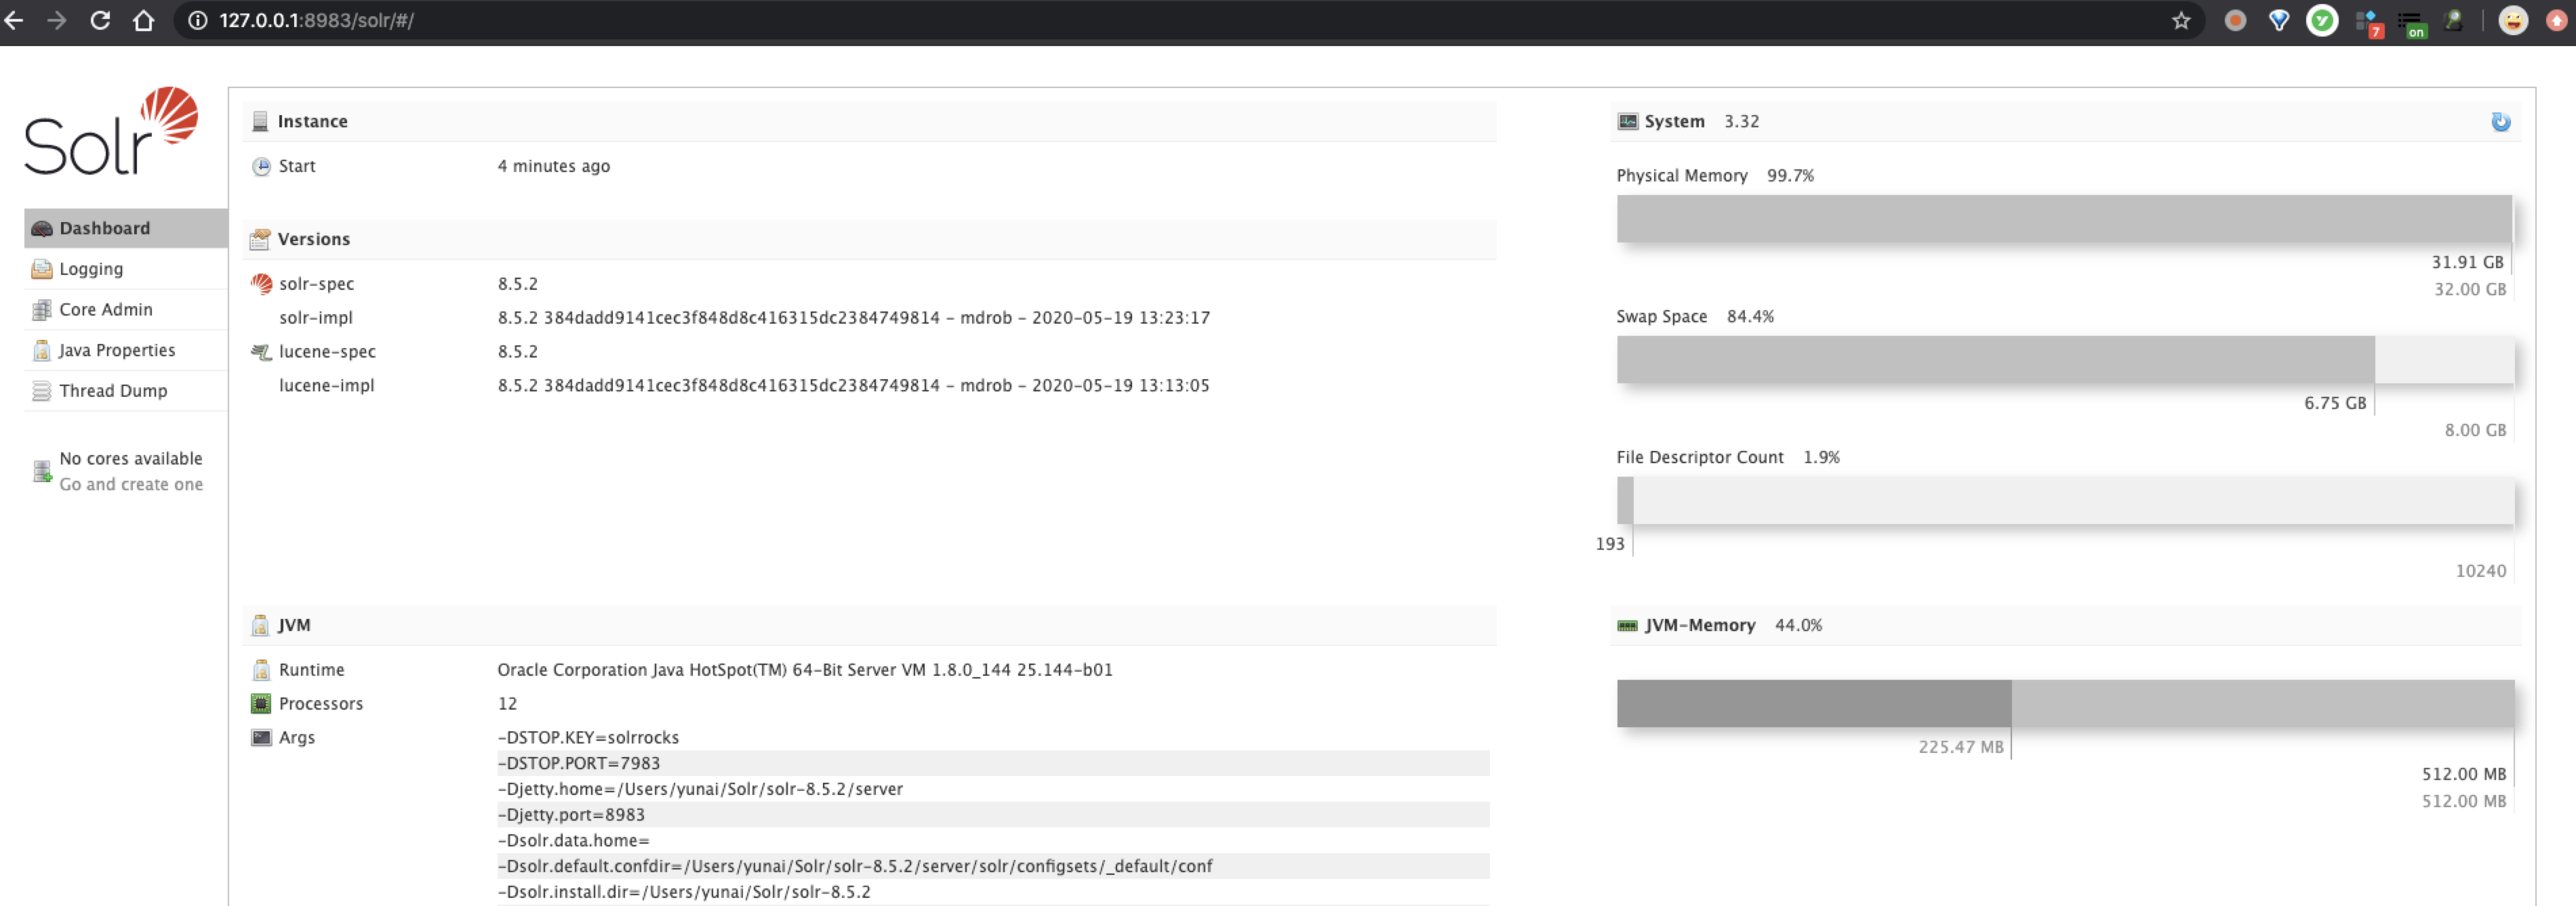Click the site info icon in address bar
Image resolution: width=2576 pixels, height=906 pixels.
[198, 20]
